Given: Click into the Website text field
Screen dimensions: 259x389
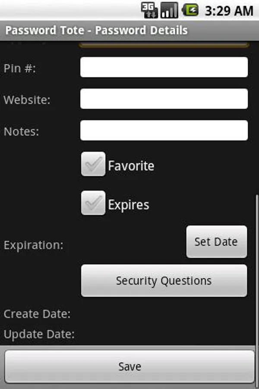Looking at the screenshot, I should point(164,99).
